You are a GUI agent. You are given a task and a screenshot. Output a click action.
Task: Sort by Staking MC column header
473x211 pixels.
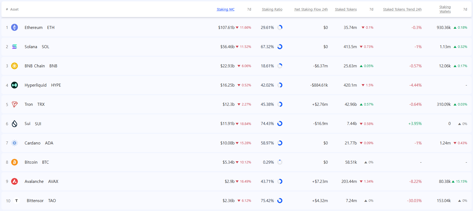(226, 9)
